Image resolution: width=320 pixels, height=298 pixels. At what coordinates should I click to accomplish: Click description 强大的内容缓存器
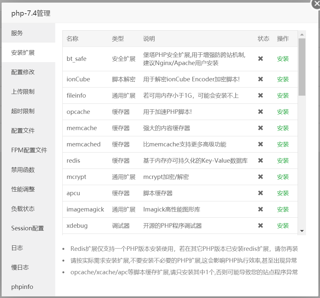click(167, 128)
